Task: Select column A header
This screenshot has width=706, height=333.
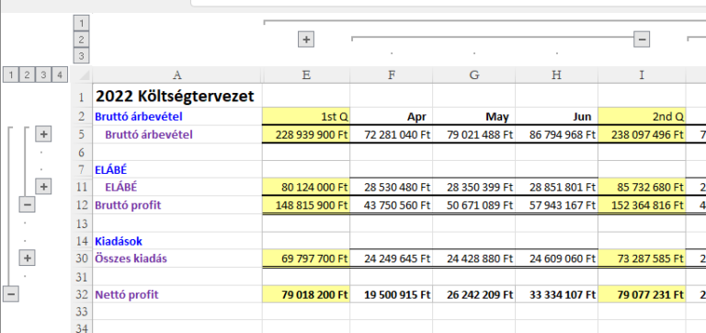Action: point(177,75)
